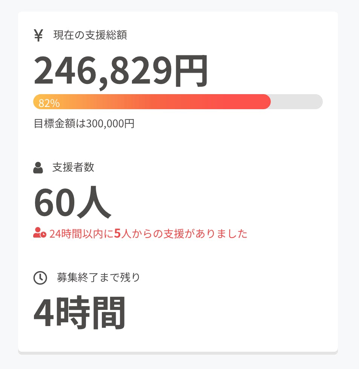Click the 支援者数 heading
The height and width of the screenshot is (369, 359).
tap(73, 168)
